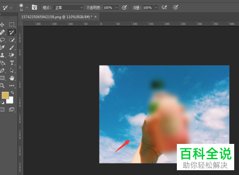Change the screen mode
Viewport: 239px width, 175px height.
[11, 109]
